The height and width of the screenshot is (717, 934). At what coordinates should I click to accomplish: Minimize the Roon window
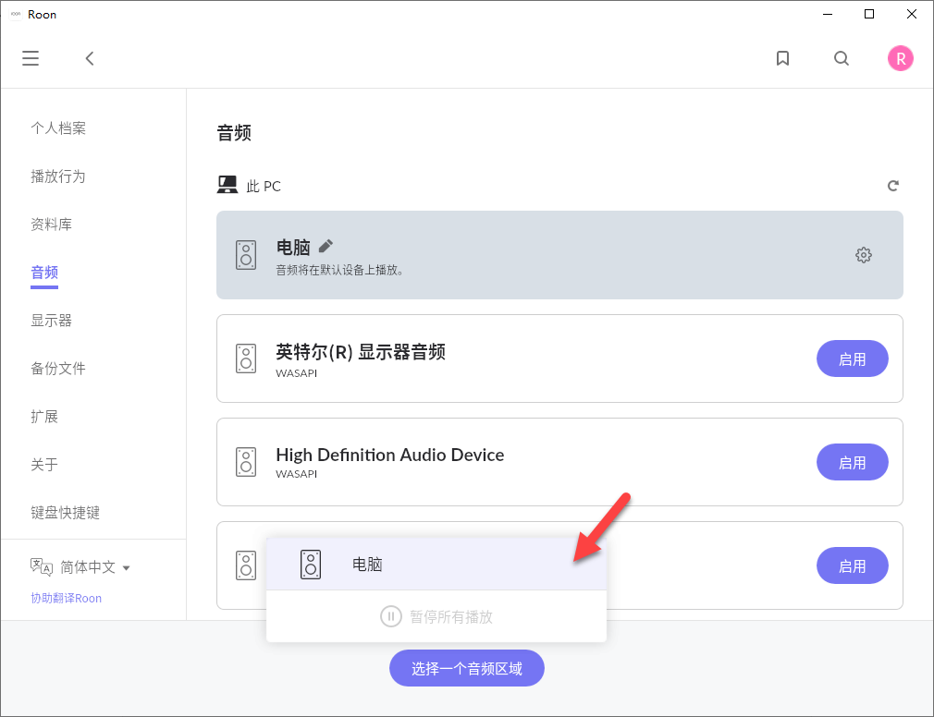pyautogui.click(x=828, y=14)
